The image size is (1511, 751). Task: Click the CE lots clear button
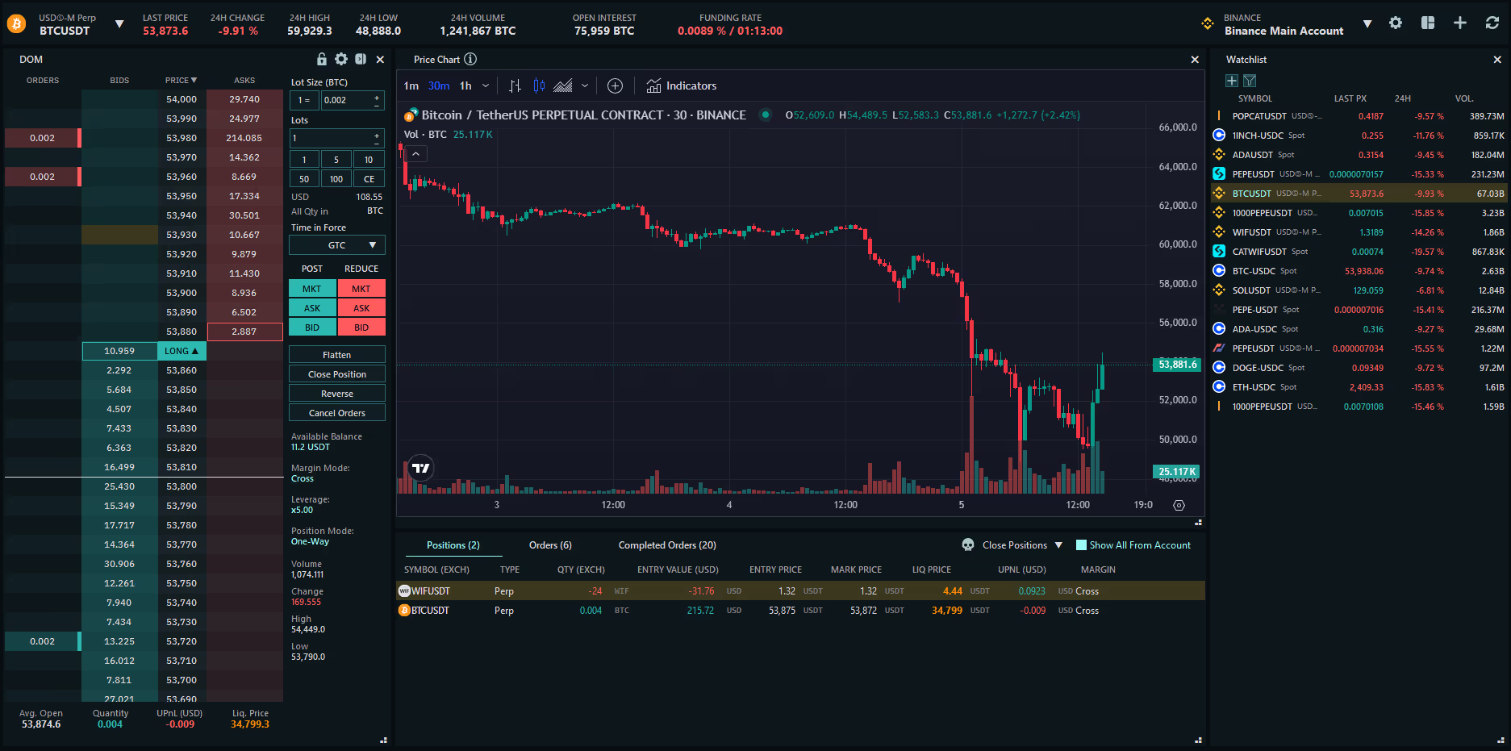(369, 179)
